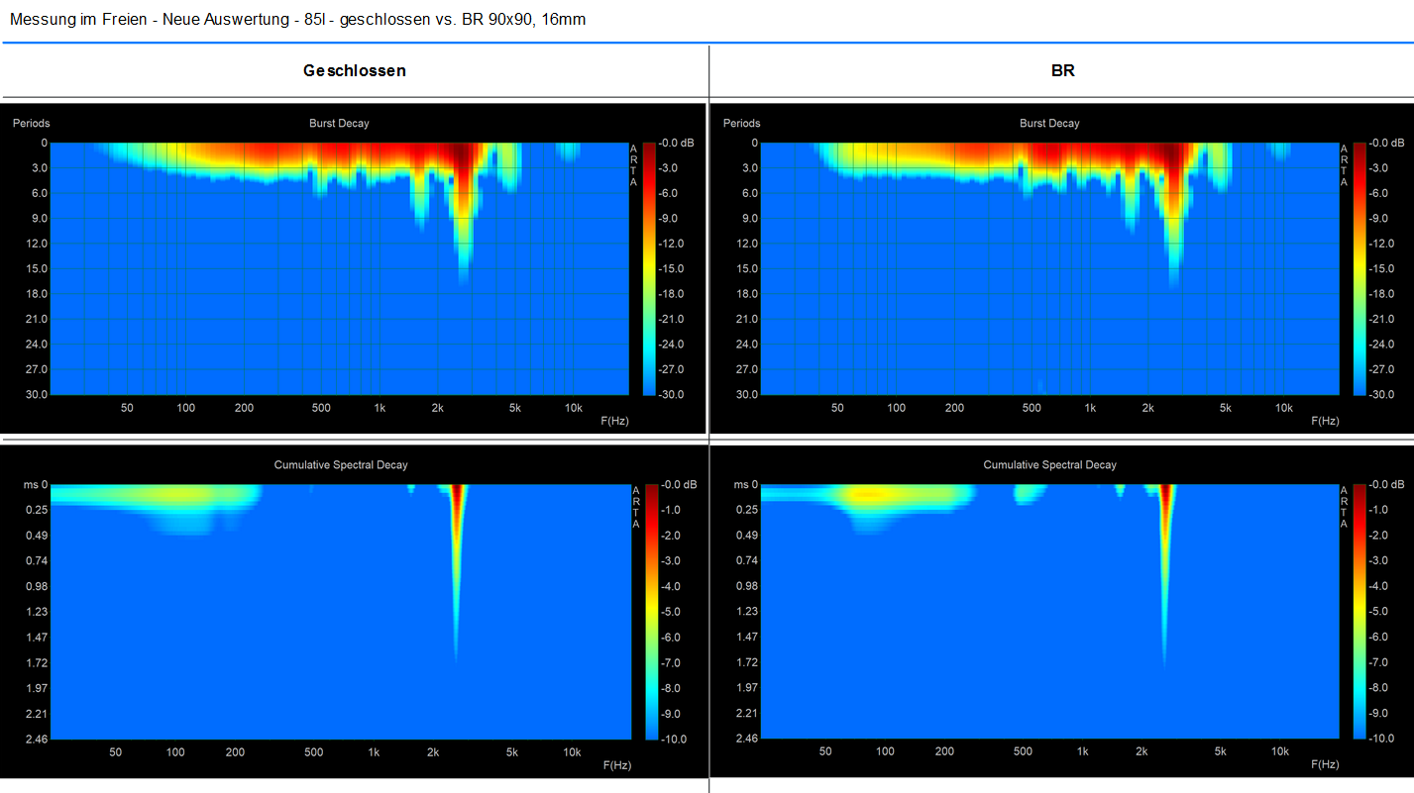Click the right Cumulative Spectral Decay title
Screen dimensions: 1414x793
pyautogui.click(x=1049, y=465)
